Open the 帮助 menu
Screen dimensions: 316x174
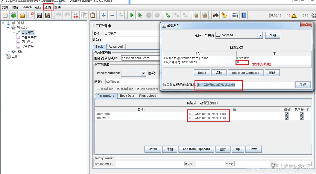57,7
